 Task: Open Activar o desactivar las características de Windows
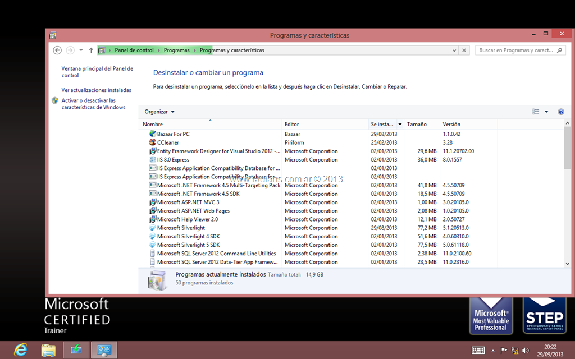[93, 104]
